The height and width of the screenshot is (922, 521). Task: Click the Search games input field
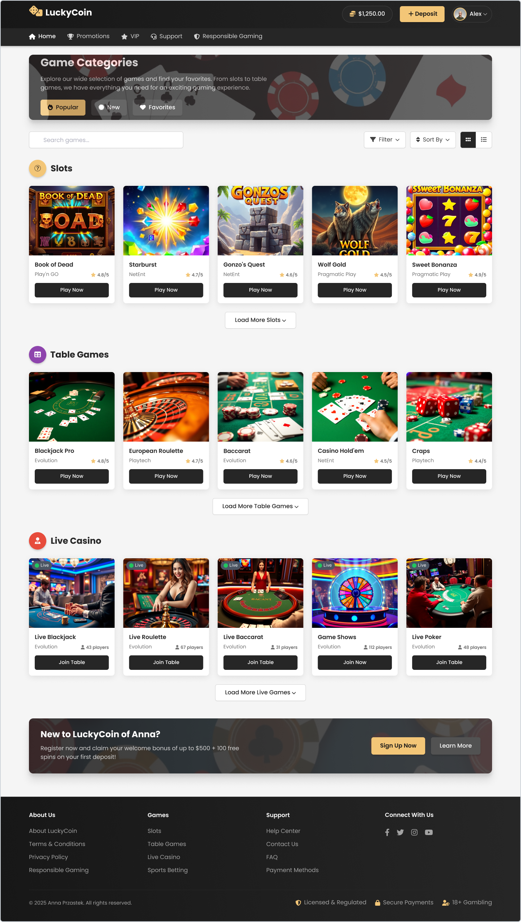[106, 140]
